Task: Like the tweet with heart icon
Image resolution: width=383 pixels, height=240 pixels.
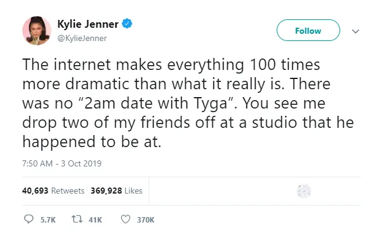Action: click(126, 219)
